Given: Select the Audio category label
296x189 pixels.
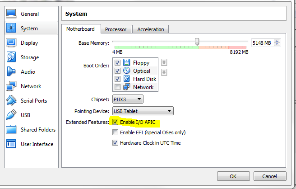Looking at the screenshot, I should [28, 72].
